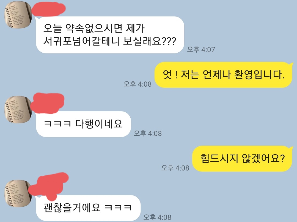Tap redacted sender name above 오늘 약속없으시면 message
This screenshot has height=222, width=297.
tap(48, 9)
